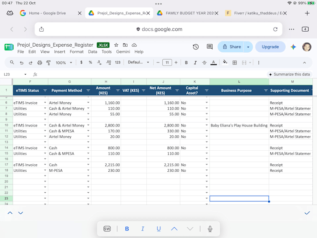The image size is (317, 238).
Task: Undo the last action
Action: pyautogui.click(x=21, y=63)
